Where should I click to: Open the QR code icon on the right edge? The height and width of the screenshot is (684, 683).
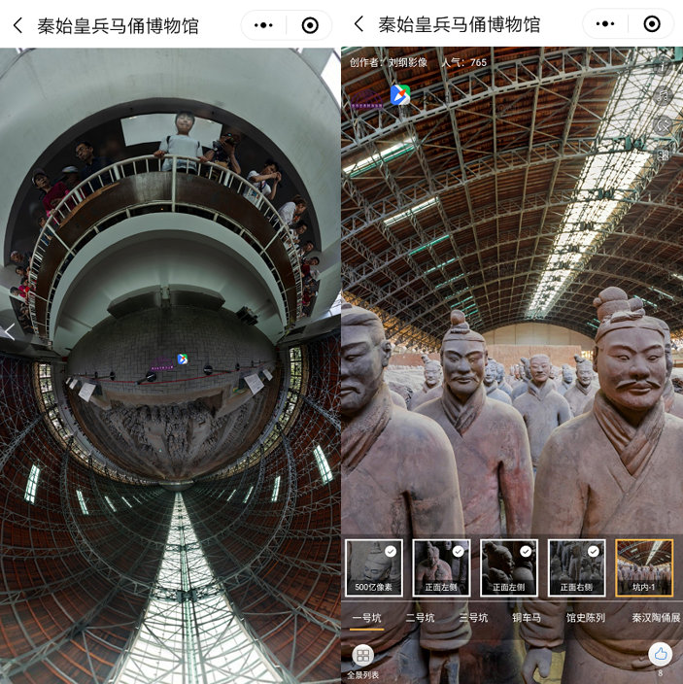(x=663, y=154)
